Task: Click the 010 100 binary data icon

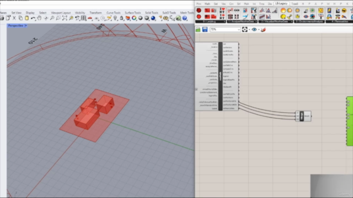Action: [231, 16]
